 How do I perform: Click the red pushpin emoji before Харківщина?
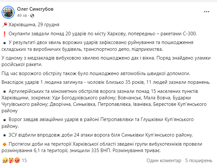click(4, 25)
